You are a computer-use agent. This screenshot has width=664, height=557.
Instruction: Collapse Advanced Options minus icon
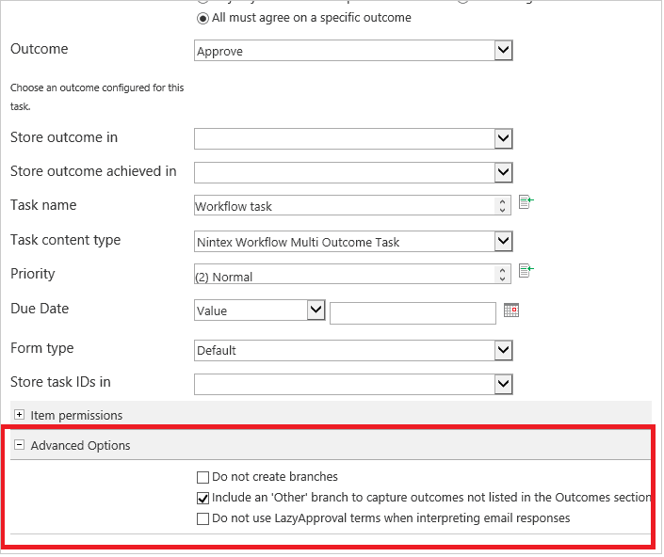coord(19,444)
